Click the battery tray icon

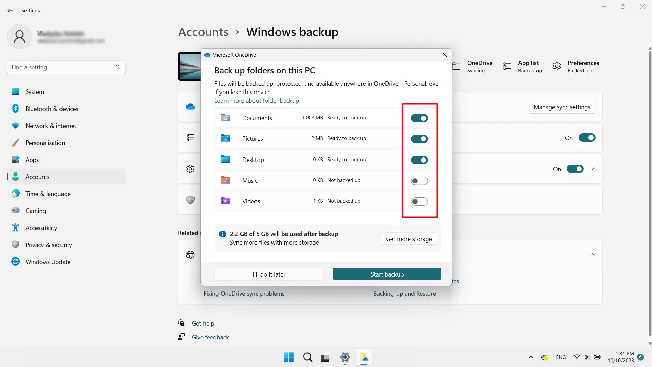tap(597, 357)
